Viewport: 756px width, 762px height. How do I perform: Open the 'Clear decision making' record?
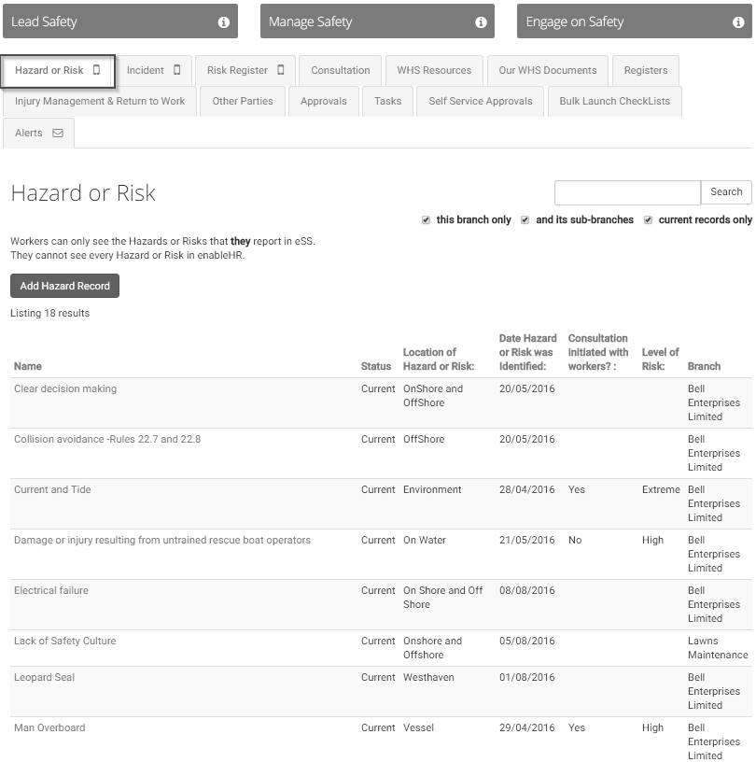pyautogui.click(x=65, y=388)
